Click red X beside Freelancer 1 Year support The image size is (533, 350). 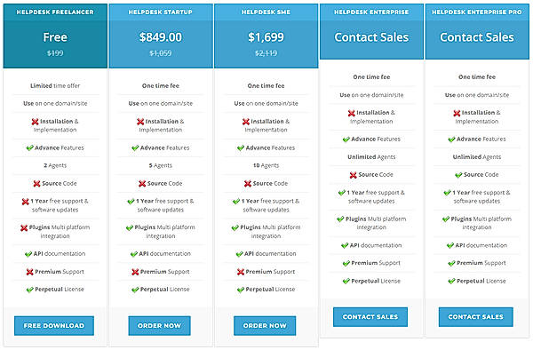tap(25, 202)
